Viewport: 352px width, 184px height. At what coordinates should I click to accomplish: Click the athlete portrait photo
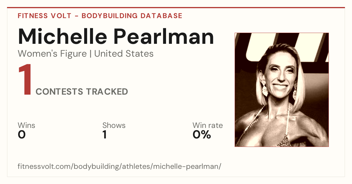(282, 90)
